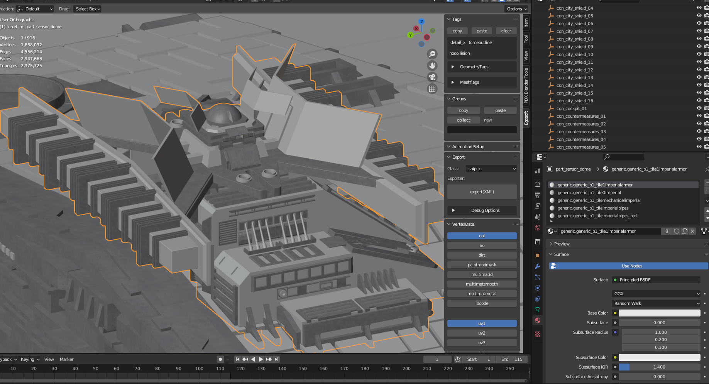The image size is (709, 384).
Task: Click the viewport zoom magnifier icon
Action: [432, 54]
